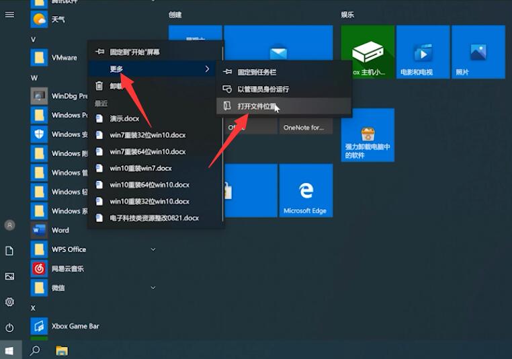Open the 更多 submenu arrow

click(x=207, y=69)
